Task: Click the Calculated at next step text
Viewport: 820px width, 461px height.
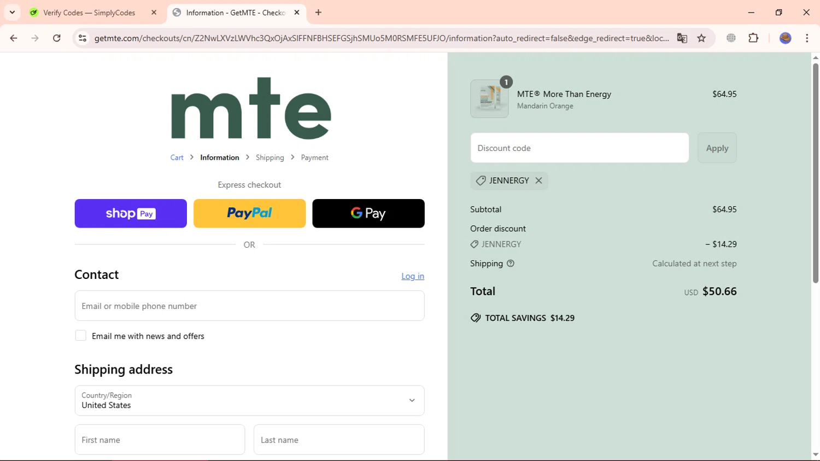Action: coord(694,264)
